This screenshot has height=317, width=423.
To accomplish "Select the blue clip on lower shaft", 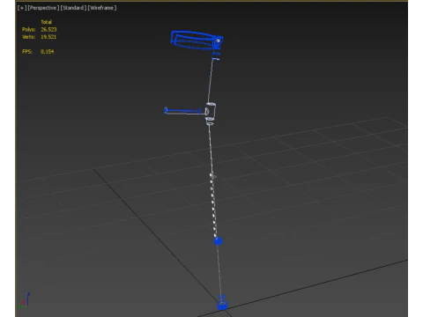I will tap(218, 241).
